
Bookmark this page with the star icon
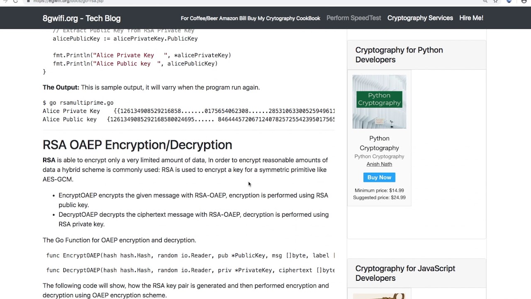point(495,1)
